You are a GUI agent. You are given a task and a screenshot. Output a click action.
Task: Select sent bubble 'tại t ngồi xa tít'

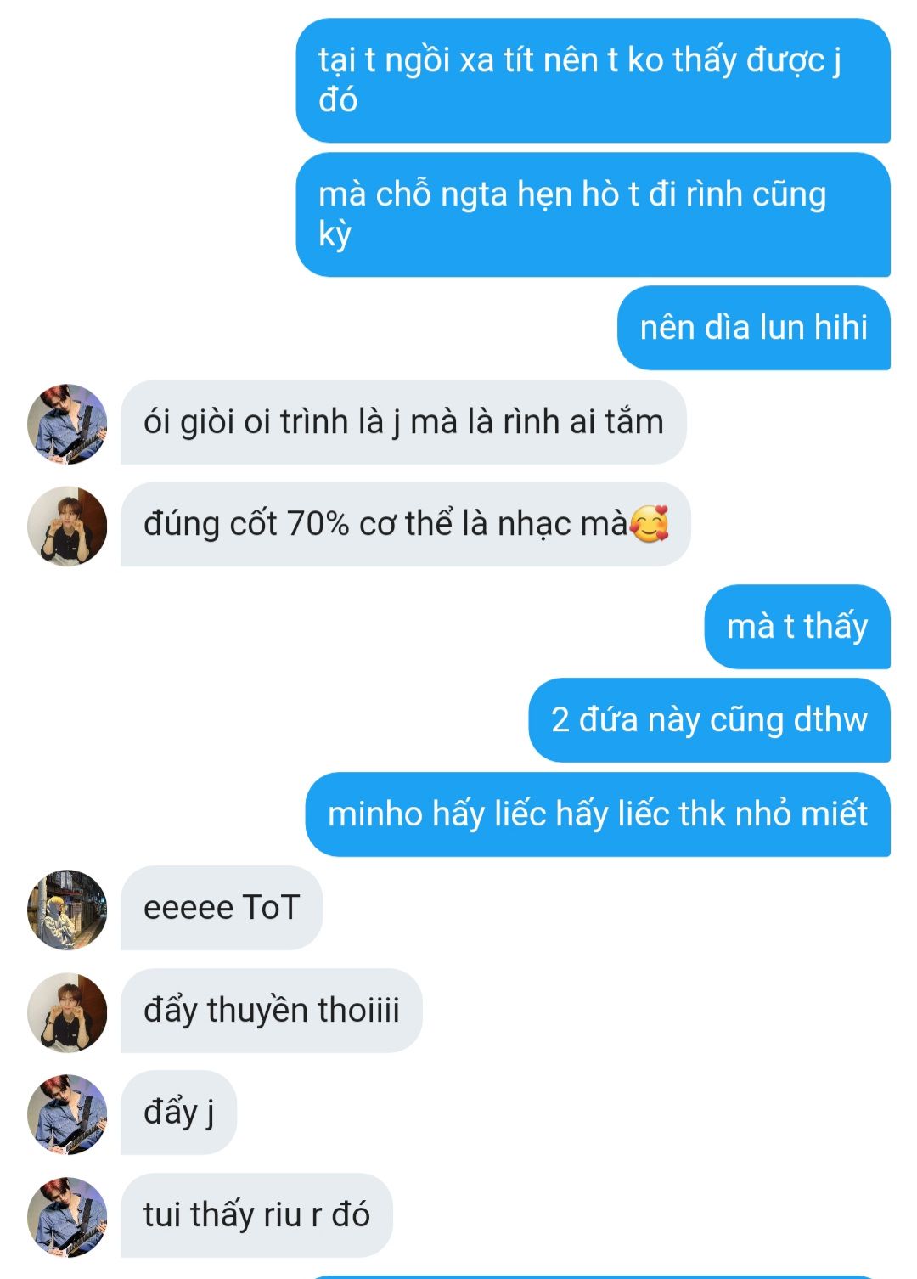[593, 81]
